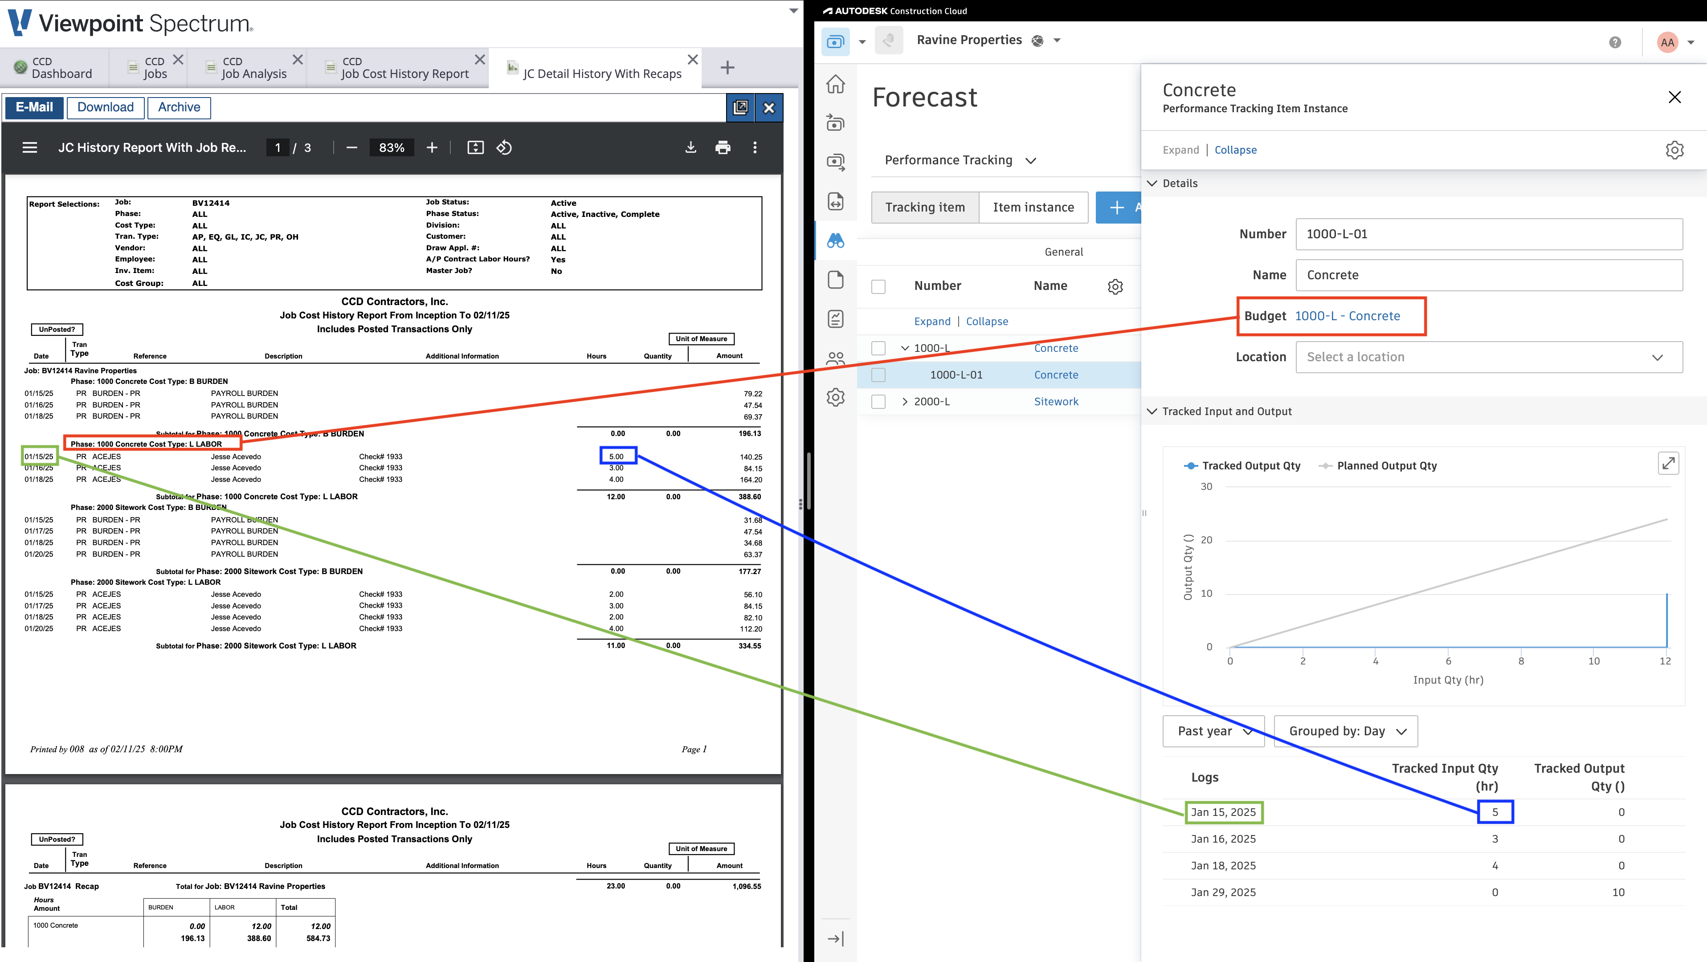The image size is (1707, 962).
Task: Check the 2000-L Sitework row checkbox
Action: [x=878, y=401]
